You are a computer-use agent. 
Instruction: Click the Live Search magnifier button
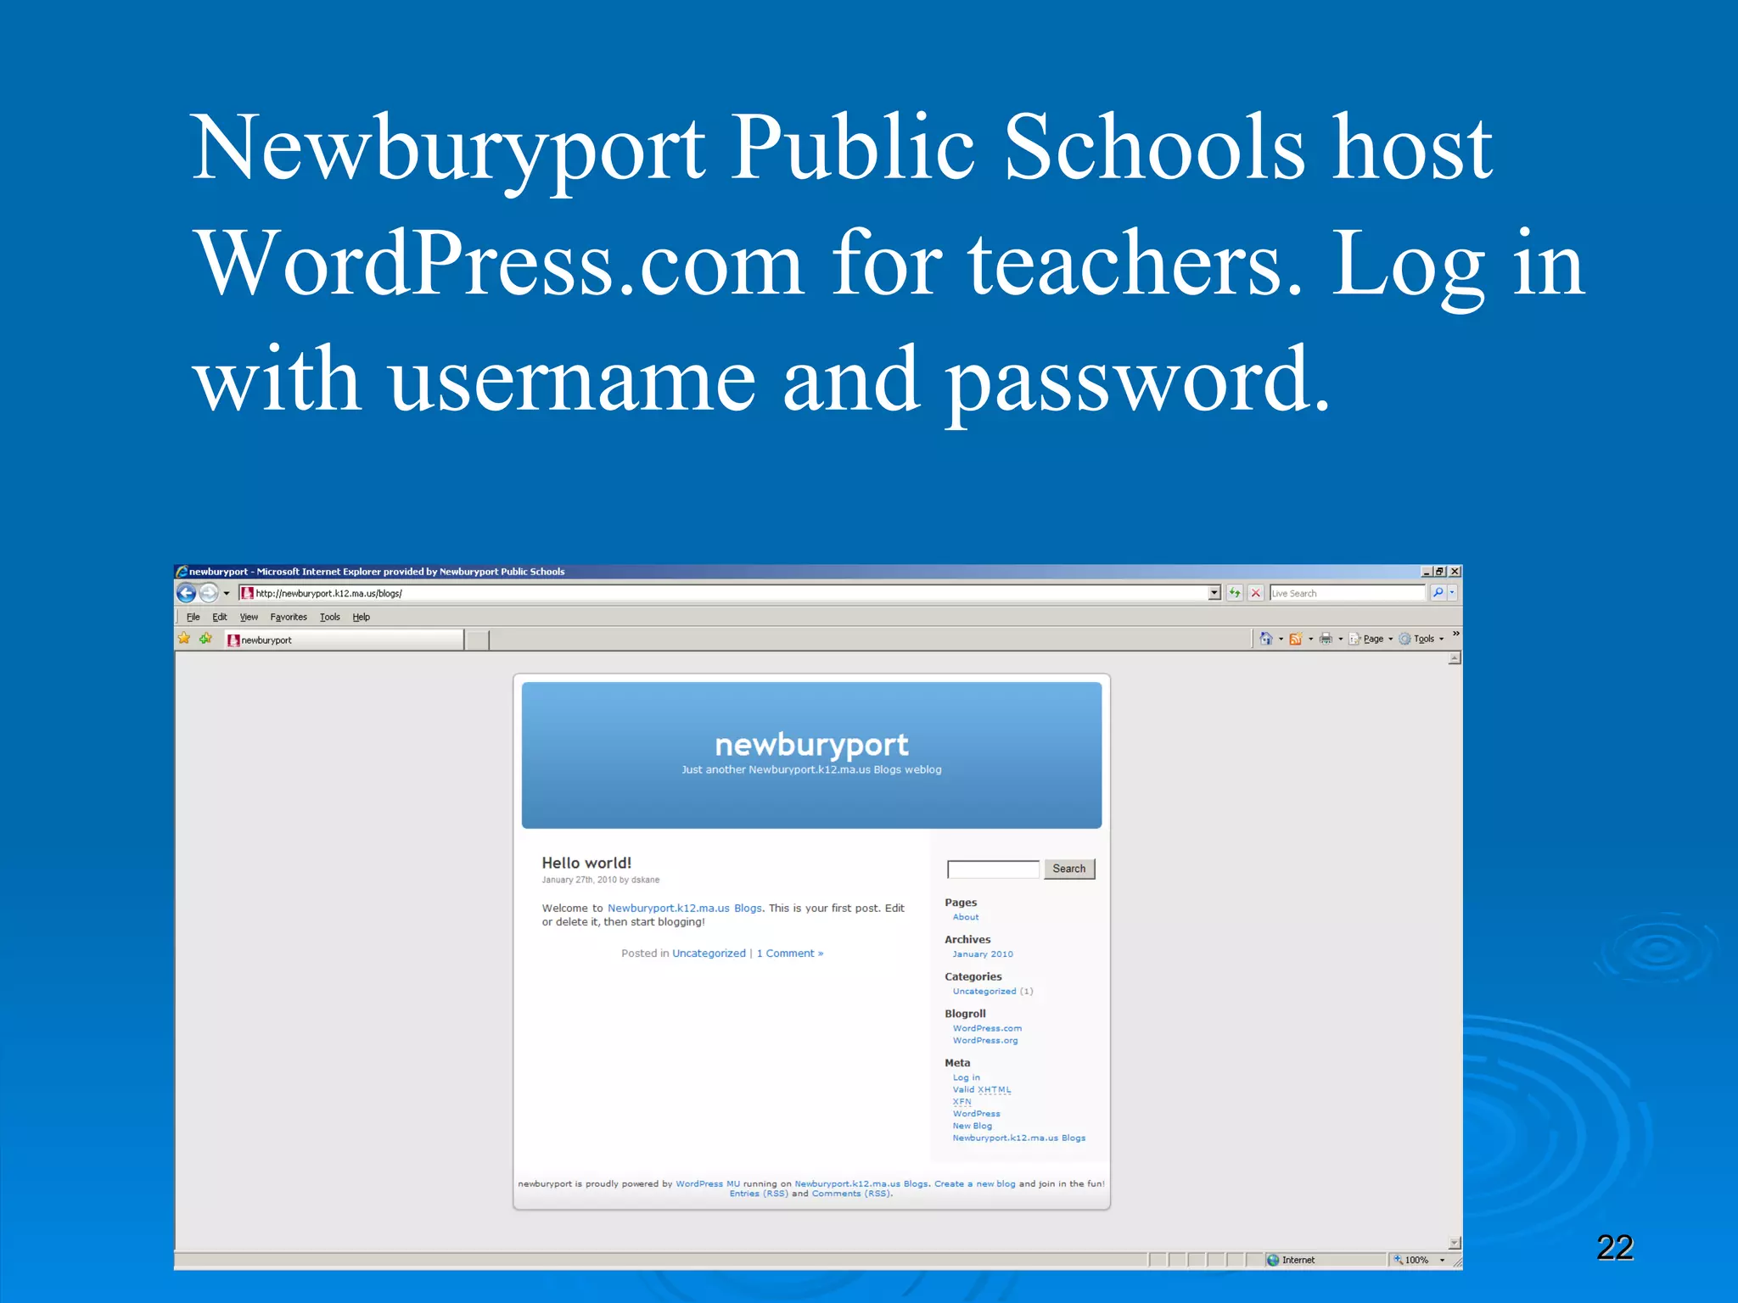pos(1438,593)
